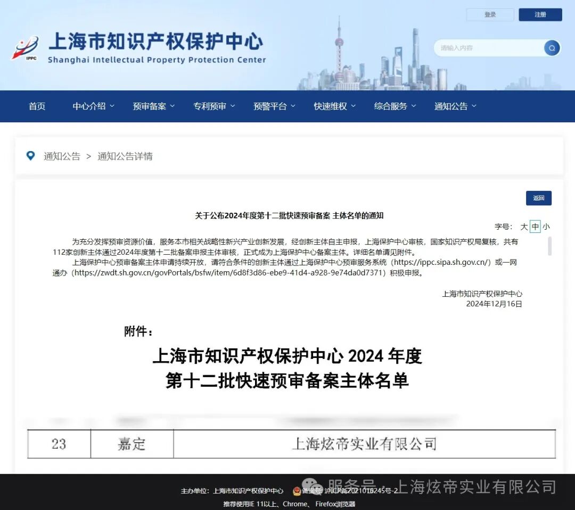Viewport: 575px width, 510px height.
Task: Expand the 快速维权 dropdown menu
Action: (331, 106)
